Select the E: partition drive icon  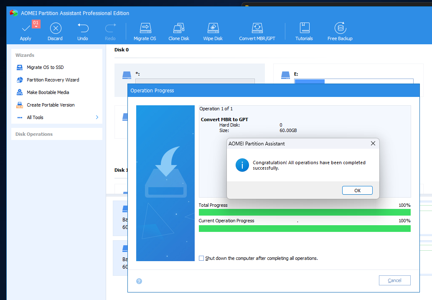[x=285, y=75]
